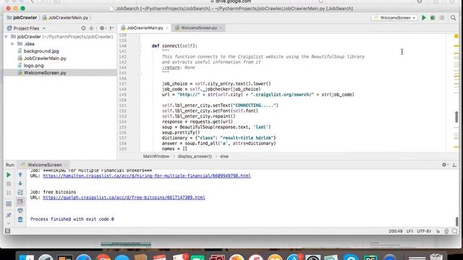Close the WelcomeScreen Run tab
463x260 pixels.
66,165
